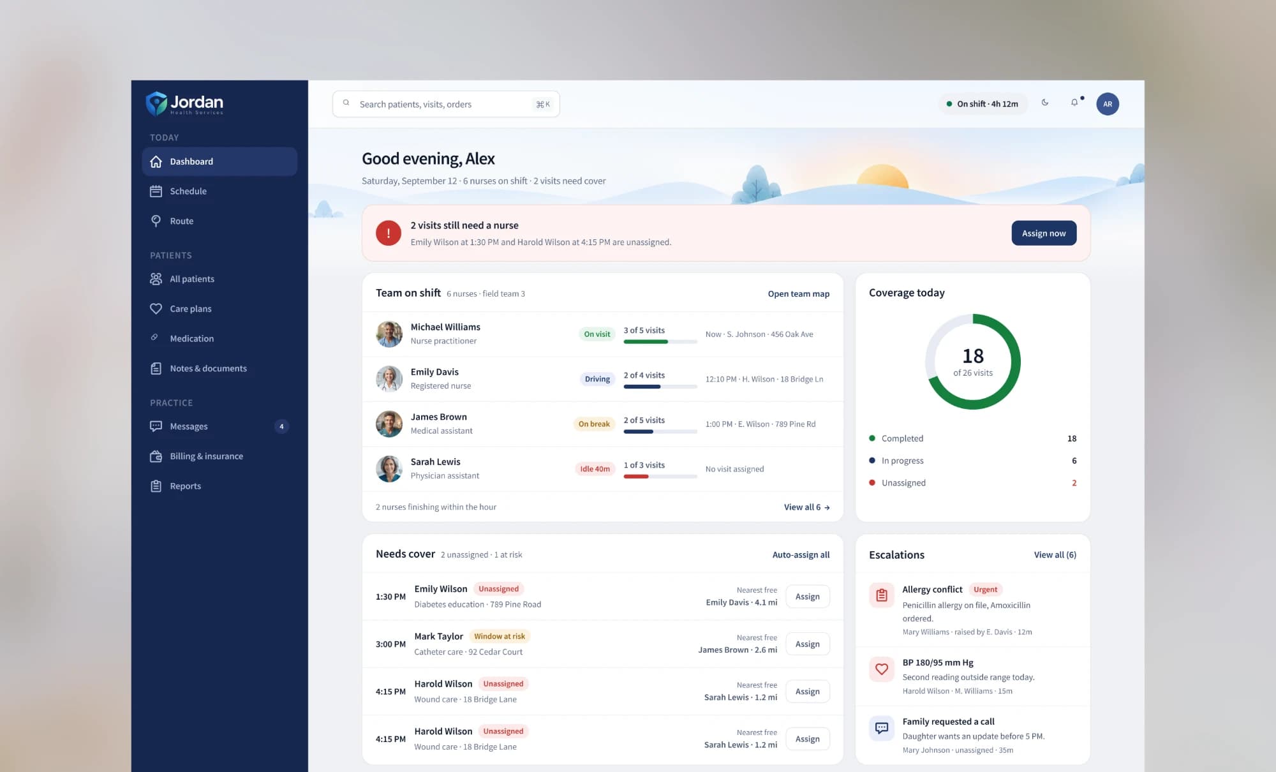The height and width of the screenshot is (772, 1276).
Task: Click the Unassigned tag beside Emily Wilson
Action: (498, 589)
